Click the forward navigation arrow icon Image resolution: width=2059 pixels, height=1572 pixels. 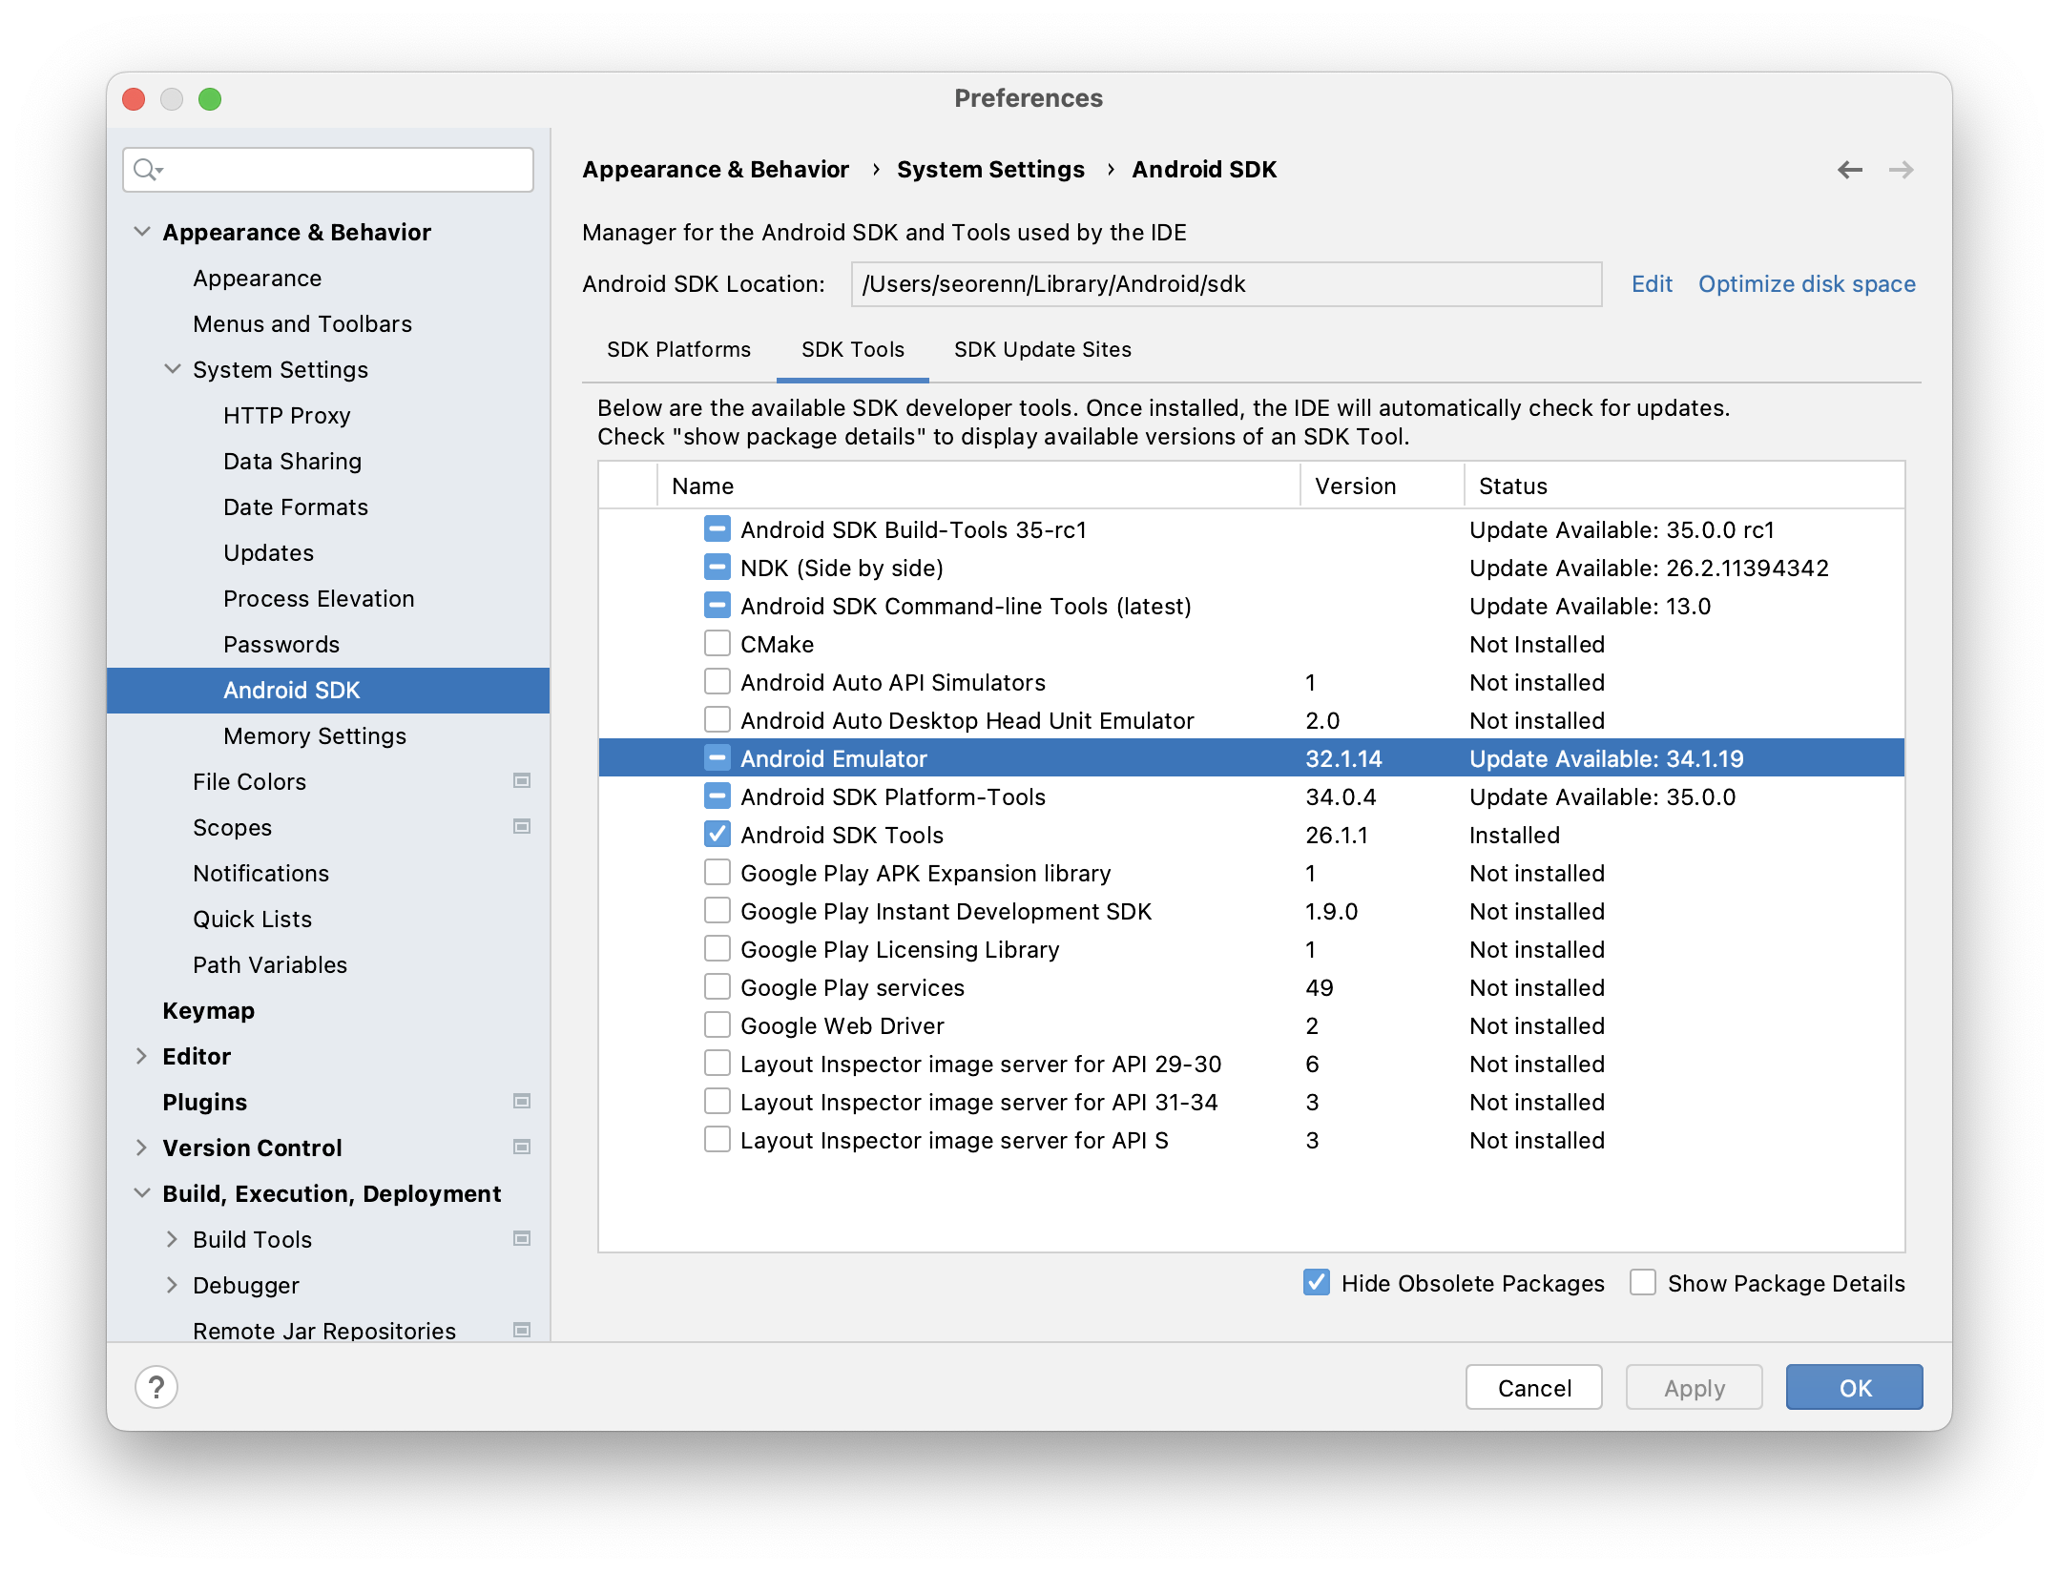pos(1901,170)
